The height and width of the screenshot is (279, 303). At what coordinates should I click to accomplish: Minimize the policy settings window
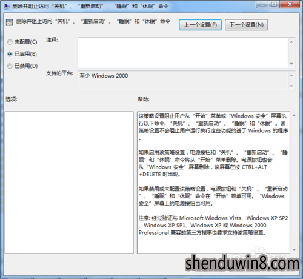262,4
